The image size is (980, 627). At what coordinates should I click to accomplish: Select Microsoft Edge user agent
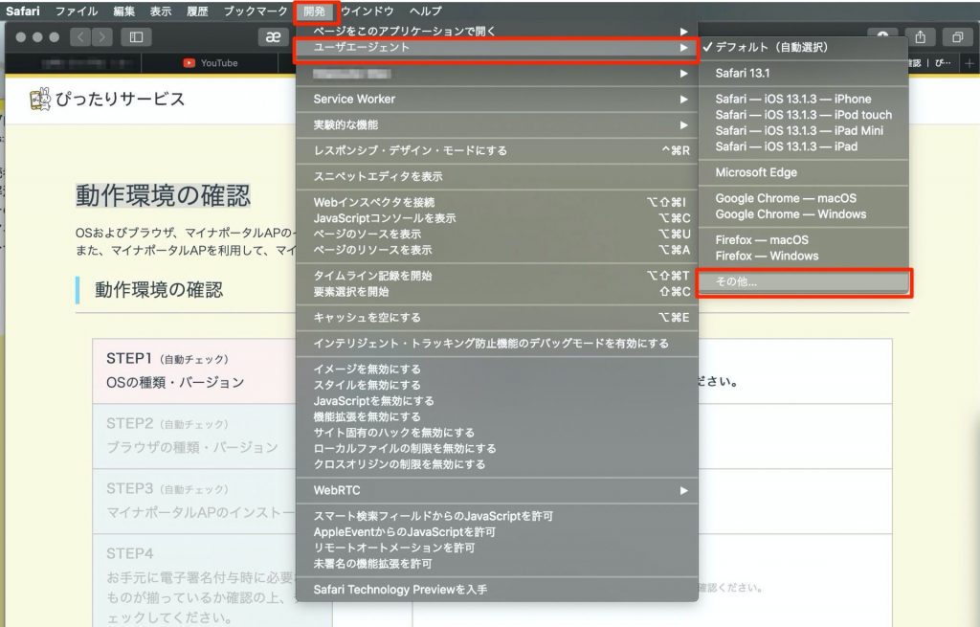[x=803, y=172]
